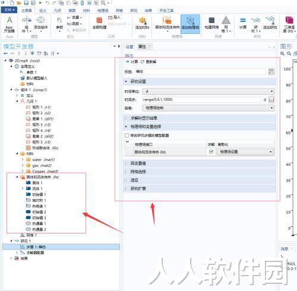297x291 pixels.
Task: Click the 参数 Pi icon in ribbon
Action: tap(59, 24)
